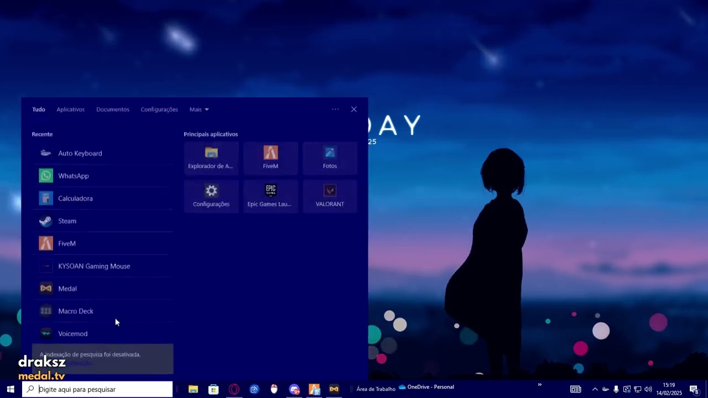The width and height of the screenshot is (708, 398).
Task: Open Explorador de Arquivos tile
Action: click(211, 158)
